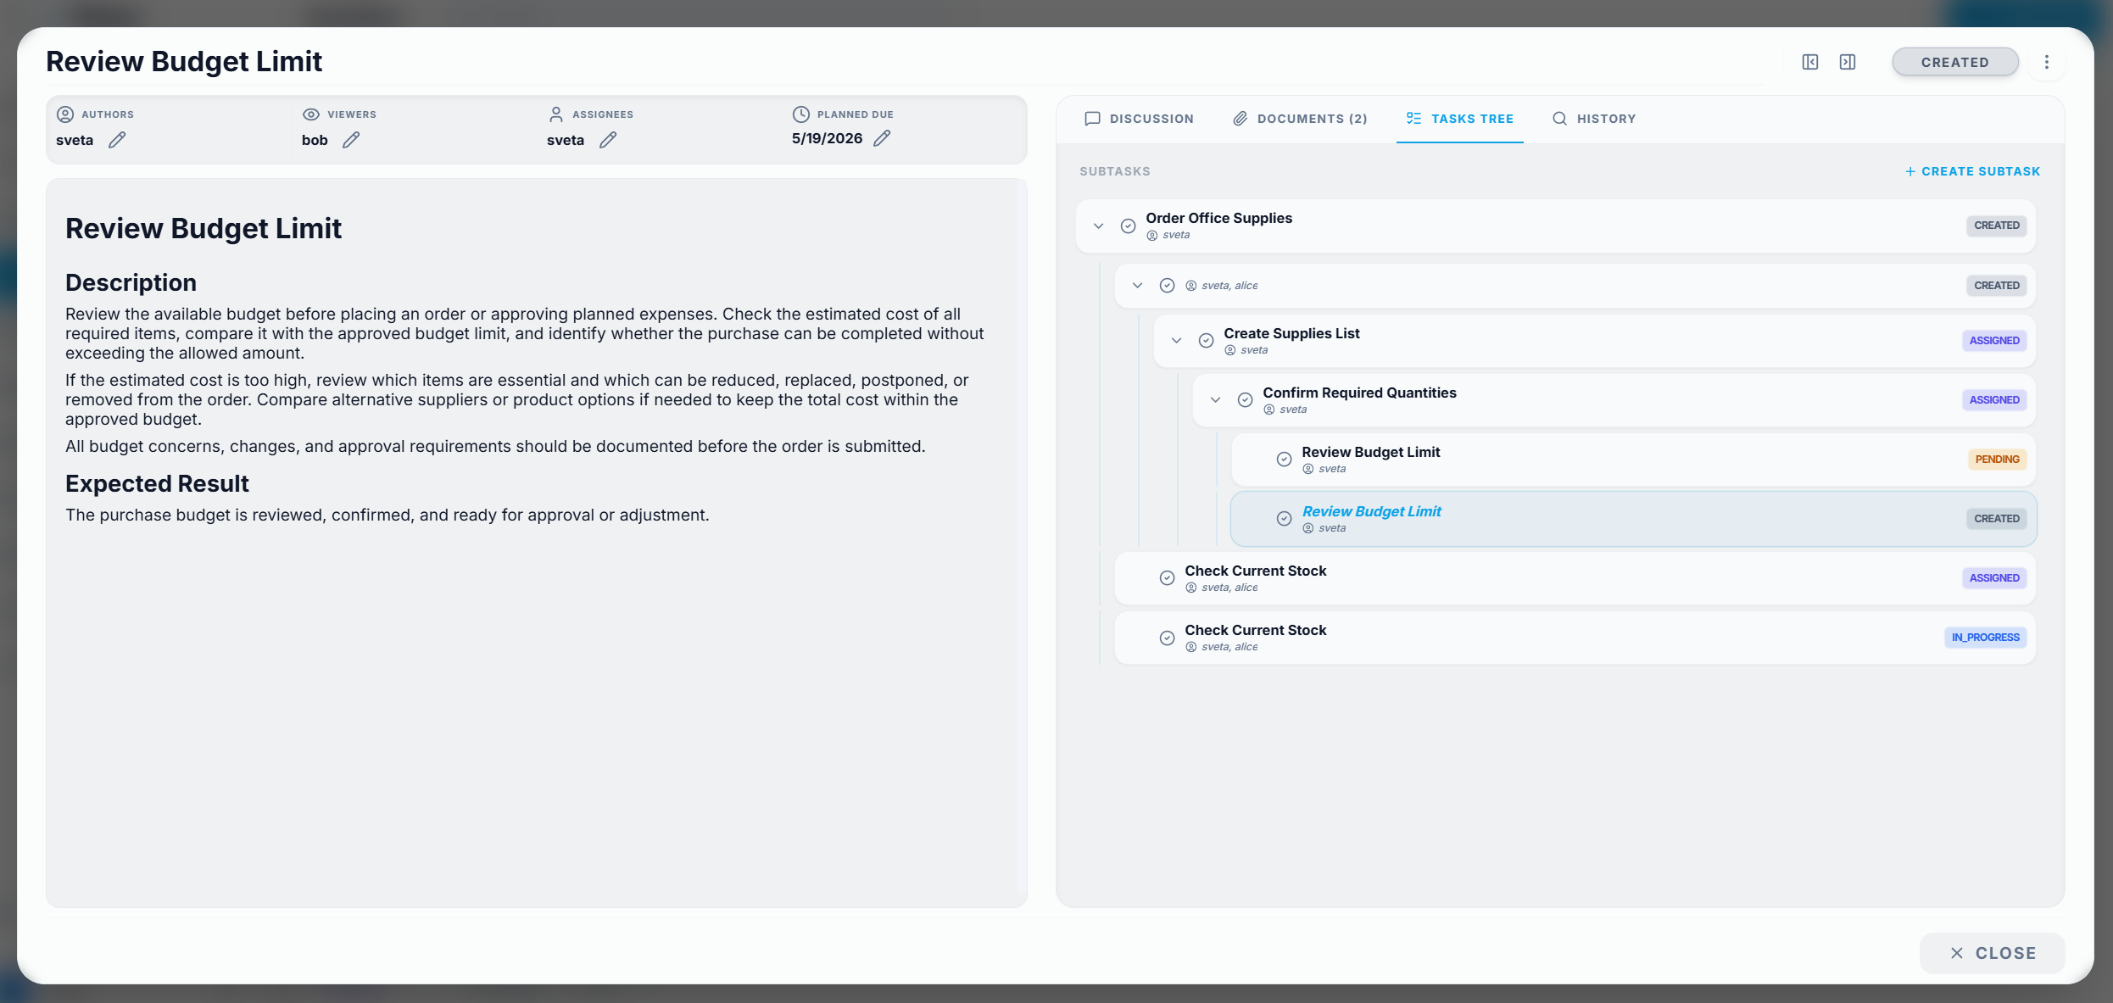The width and height of the screenshot is (2113, 1003).
Task: Click the Planned Due clock icon
Action: pyautogui.click(x=801, y=114)
